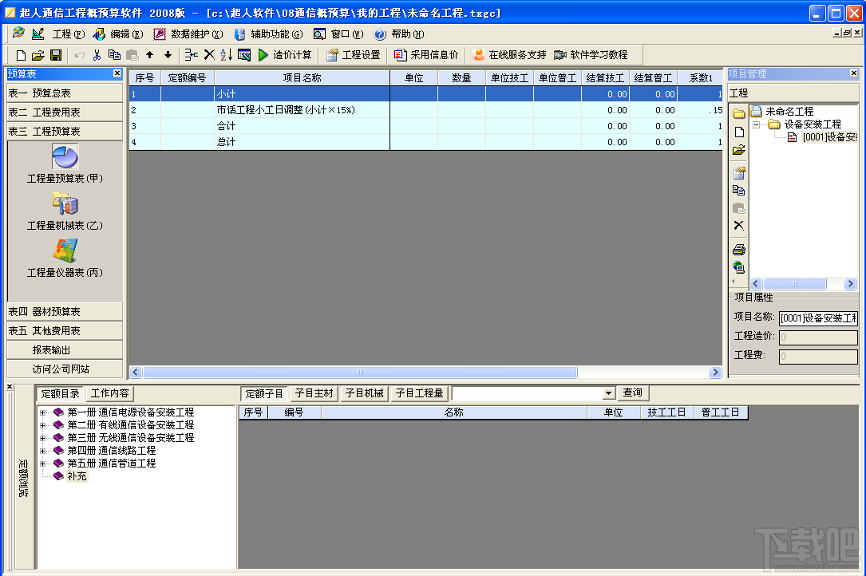
Task: Click the printer icon in 项目管理 sidebar
Action: pyautogui.click(x=739, y=250)
